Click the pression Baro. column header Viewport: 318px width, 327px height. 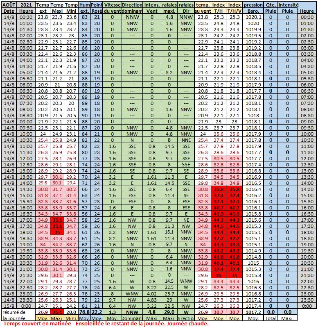click(253, 8)
